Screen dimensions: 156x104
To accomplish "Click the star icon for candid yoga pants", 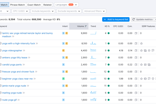I will [141, 64].
